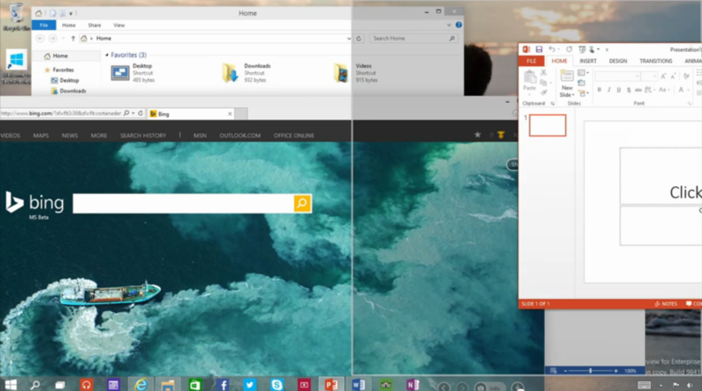Open the font name combo box
This screenshot has width=702, height=391.
point(617,76)
